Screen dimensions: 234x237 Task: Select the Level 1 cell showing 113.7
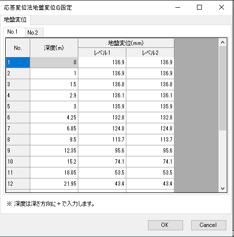pyautogui.click(x=102, y=140)
